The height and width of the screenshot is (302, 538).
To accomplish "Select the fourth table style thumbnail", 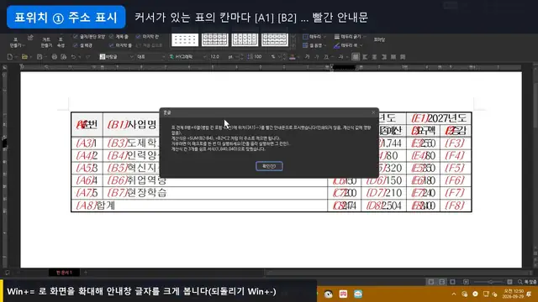I will pyautogui.click(x=275, y=39).
